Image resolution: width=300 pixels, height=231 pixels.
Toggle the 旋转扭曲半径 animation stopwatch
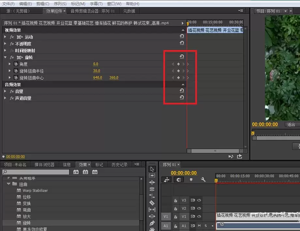pos(16,71)
